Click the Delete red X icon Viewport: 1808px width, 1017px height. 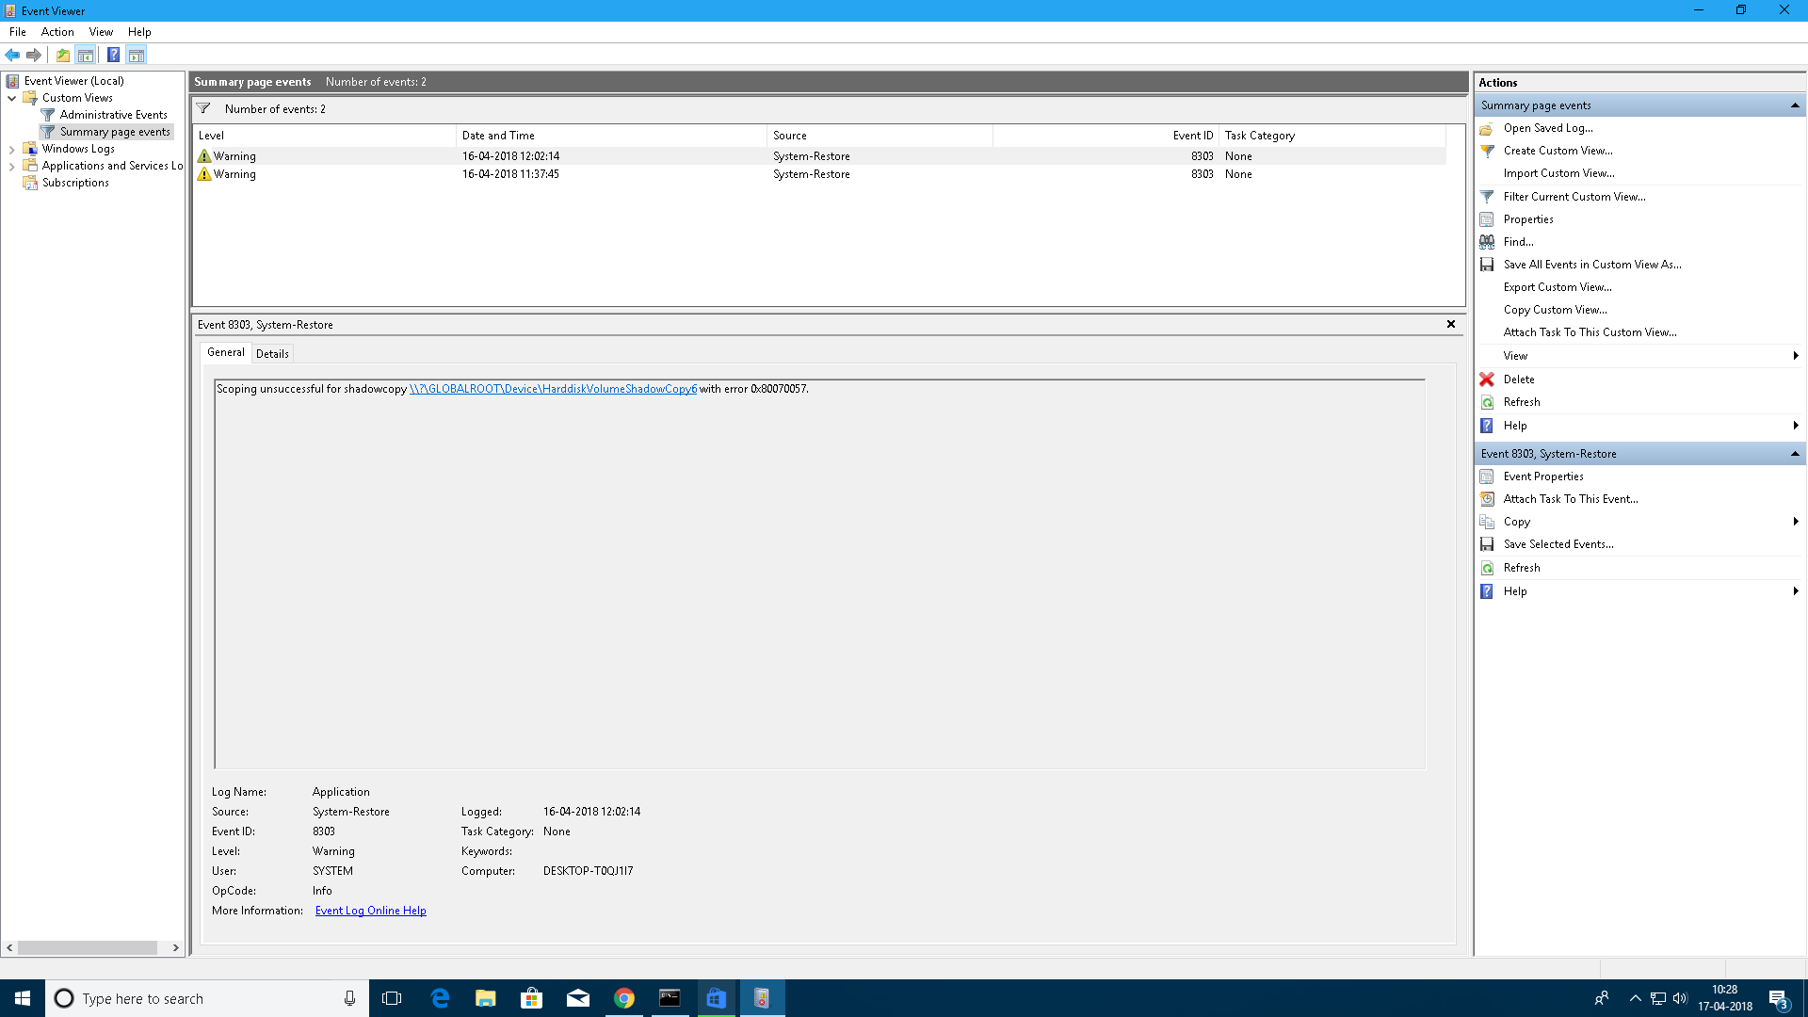1487,379
